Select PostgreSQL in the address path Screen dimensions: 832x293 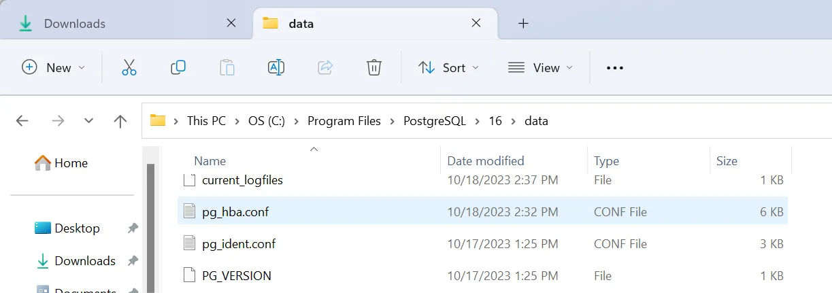(435, 121)
